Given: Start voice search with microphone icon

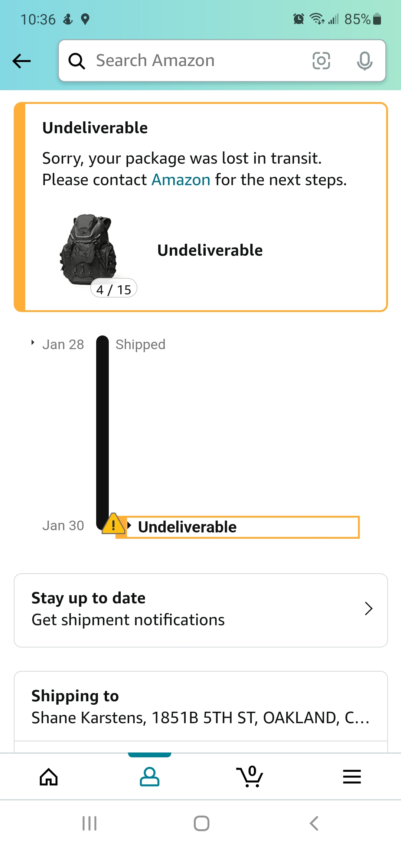Looking at the screenshot, I should (x=365, y=61).
